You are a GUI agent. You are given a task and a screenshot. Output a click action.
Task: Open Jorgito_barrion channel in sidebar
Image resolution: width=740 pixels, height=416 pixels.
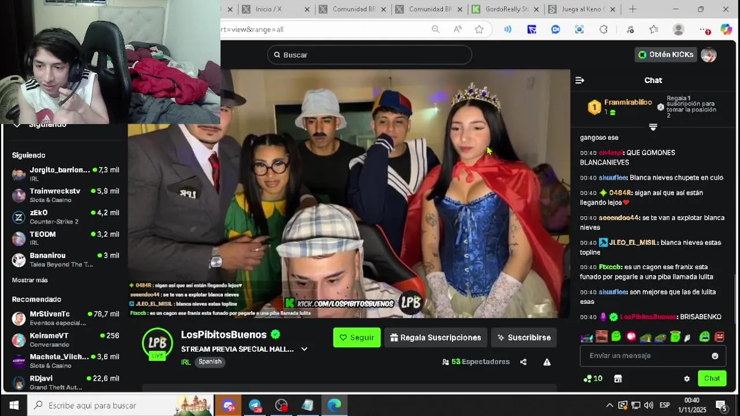(x=65, y=174)
